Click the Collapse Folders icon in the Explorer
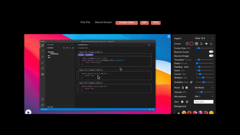This screenshot has width=240, height=135. pos(73,48)
